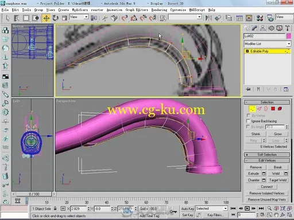Click the Target Weld button
The image size is (294, 220).
[278, 180]
